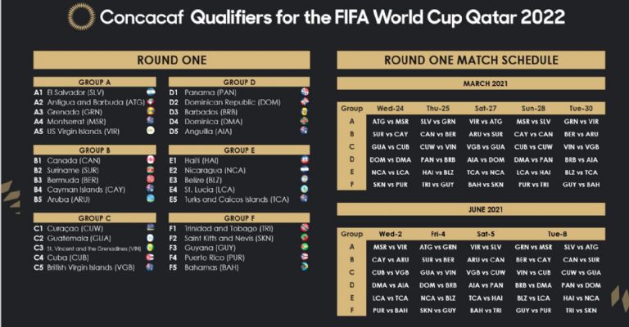Click the Concacaf logo

pyautogui.click(x=80, y=15)
